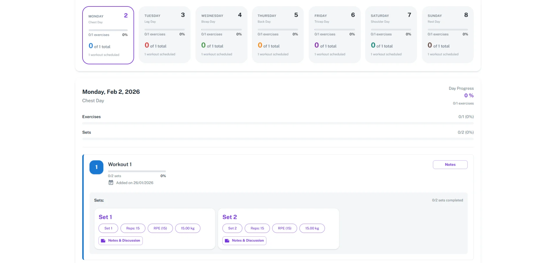Screen dimensions: 556x263
Task: Click the blue Workout 1 number badge
Action: coord(96,167)
